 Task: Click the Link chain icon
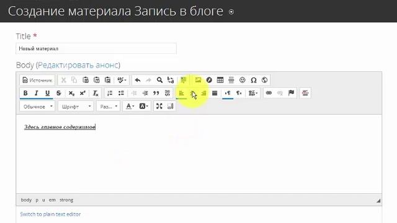pos(269,93)
